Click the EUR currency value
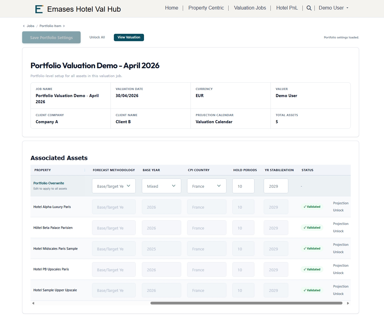Viewport: 384px width, 318px height. (x=200, y=96)
